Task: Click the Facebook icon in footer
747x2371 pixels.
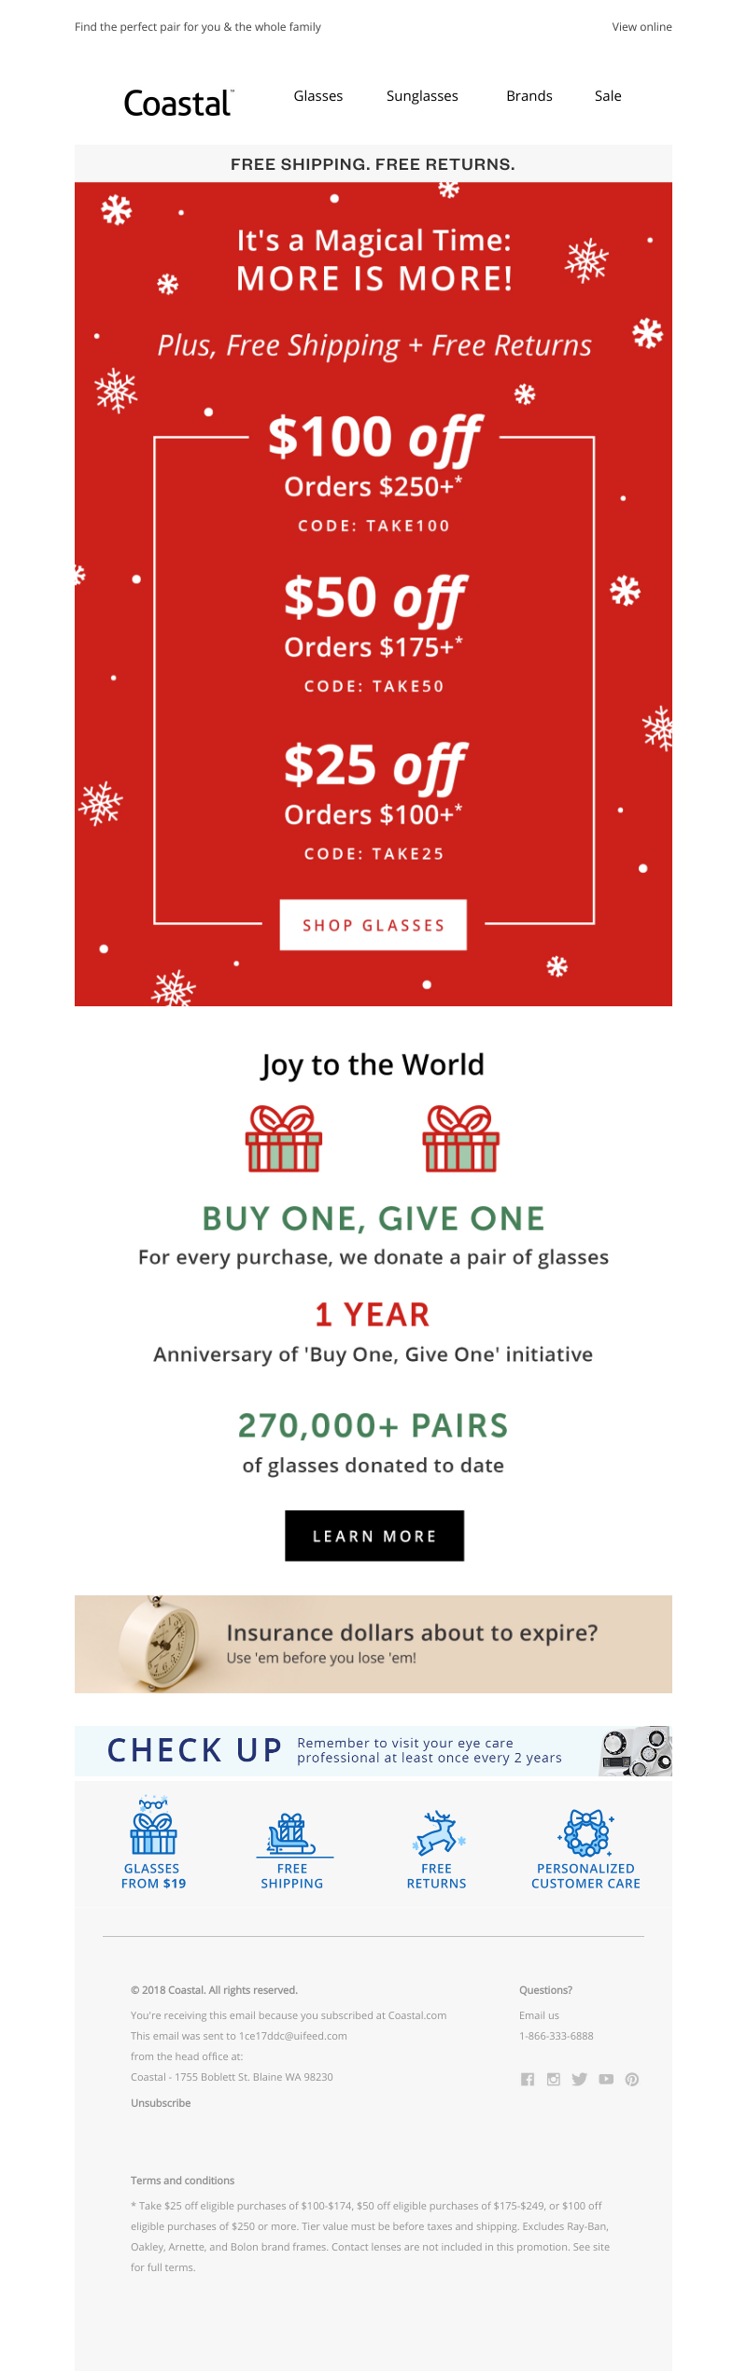Action: pyautogui.click(x=528, y=2079)
